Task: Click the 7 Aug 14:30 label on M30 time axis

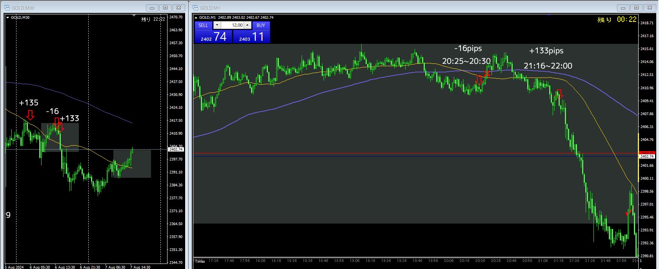Action: click(140, 267)
